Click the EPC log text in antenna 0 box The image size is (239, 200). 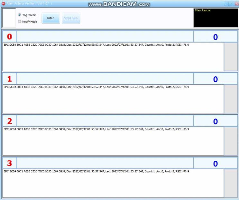tap(96, 45)
